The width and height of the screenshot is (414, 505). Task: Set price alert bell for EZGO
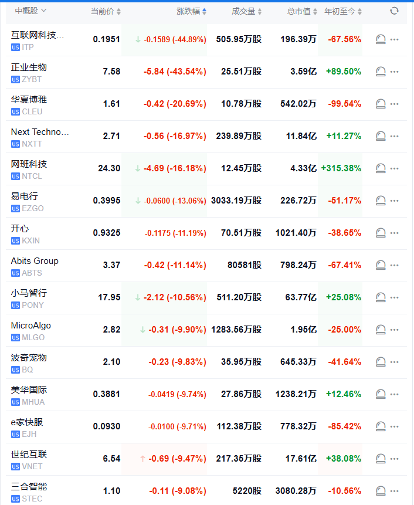pos(381,201)
